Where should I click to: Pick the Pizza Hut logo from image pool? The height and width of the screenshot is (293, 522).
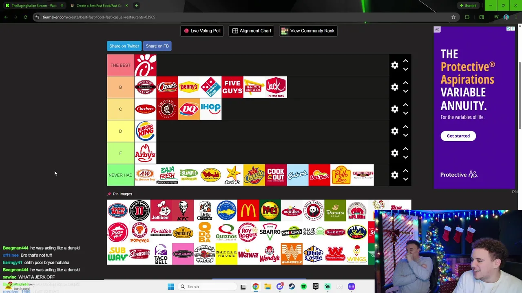coord(117,232)
